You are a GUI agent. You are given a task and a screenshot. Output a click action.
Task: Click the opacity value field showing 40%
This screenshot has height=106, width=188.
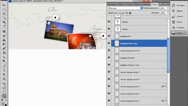point(163,8)
